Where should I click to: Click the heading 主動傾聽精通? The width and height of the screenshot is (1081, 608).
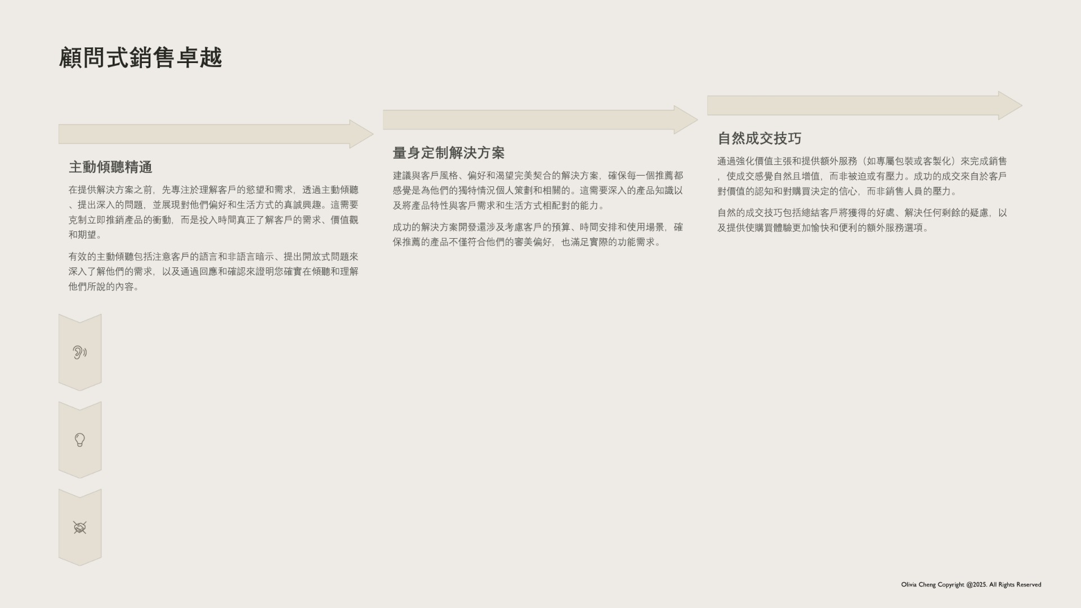(110, 167)
